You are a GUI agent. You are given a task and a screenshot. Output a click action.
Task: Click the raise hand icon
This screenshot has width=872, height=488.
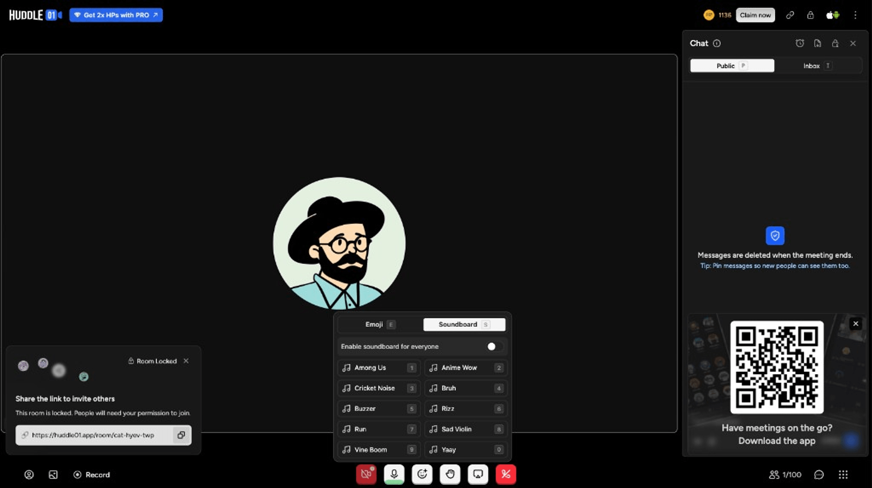[450, 474]
